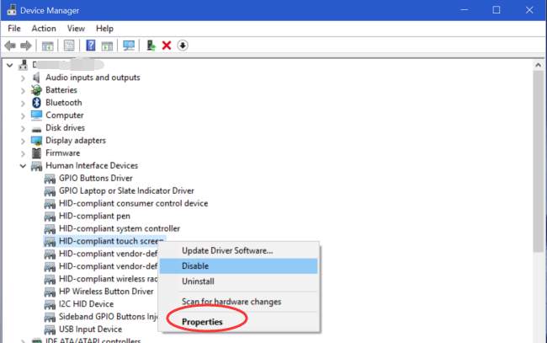
Task: Click the Device Manager title bar icon
Action: (12, 10)
